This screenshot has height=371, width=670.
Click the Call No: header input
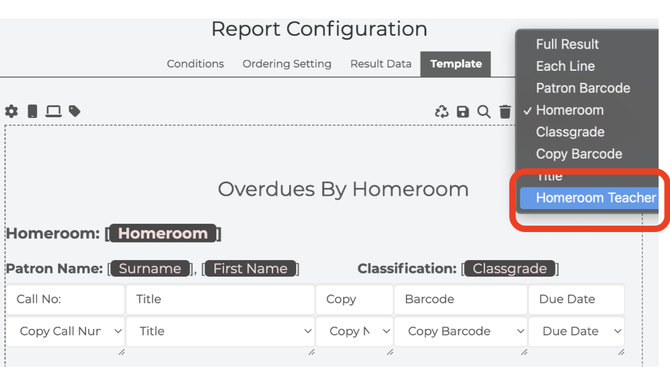point(65,299)
